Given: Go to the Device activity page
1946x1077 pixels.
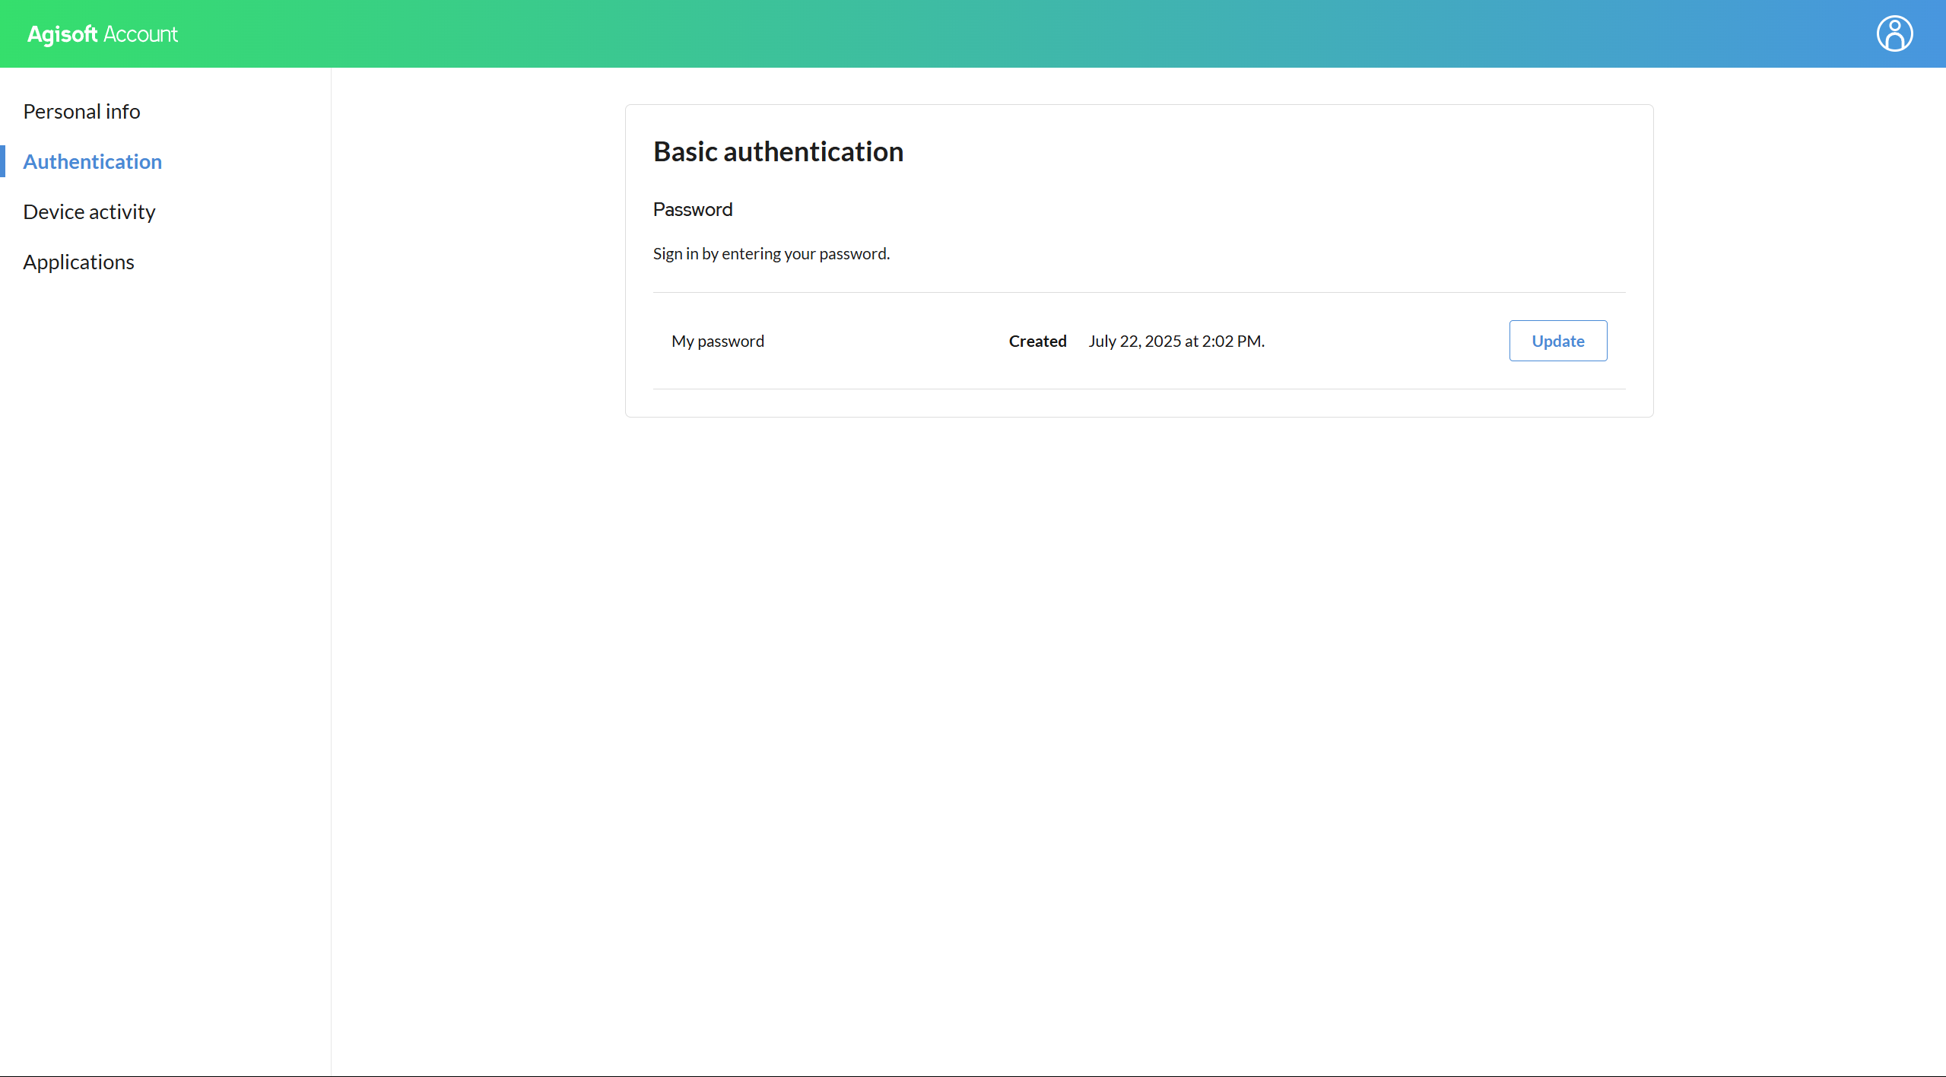Looking at the screenshot, I should point(89,212).
